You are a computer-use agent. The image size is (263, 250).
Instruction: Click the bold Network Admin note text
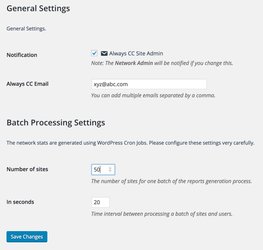pyautogui.click(x=134, y=63)
